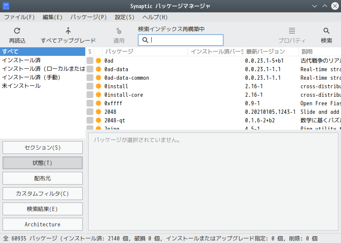341x243 pixels.
Task: Click the Architecture filter button
Action: 43,224
